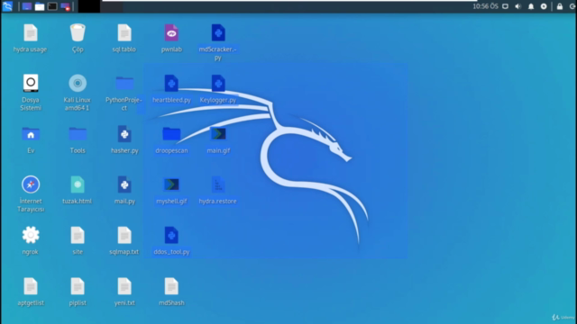Screen dimensions: 577x324
Task: Click the show desktop panel icon
Action: tap(26, 6)
